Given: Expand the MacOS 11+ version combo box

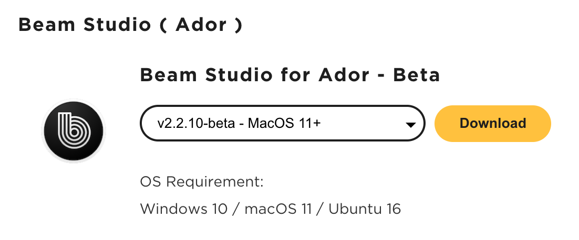Looking at the screenshot, I should [283, 123].
